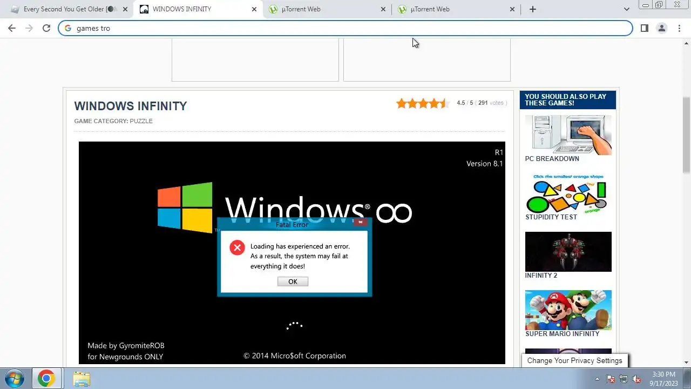Click the star rating widget
This screenshot has width=691, height=389.
point(422,103)
